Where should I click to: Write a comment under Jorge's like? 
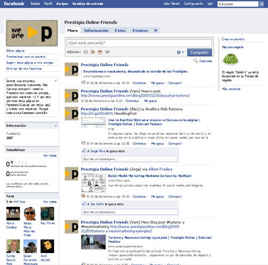pyautogui.click(x=130, y=159)
